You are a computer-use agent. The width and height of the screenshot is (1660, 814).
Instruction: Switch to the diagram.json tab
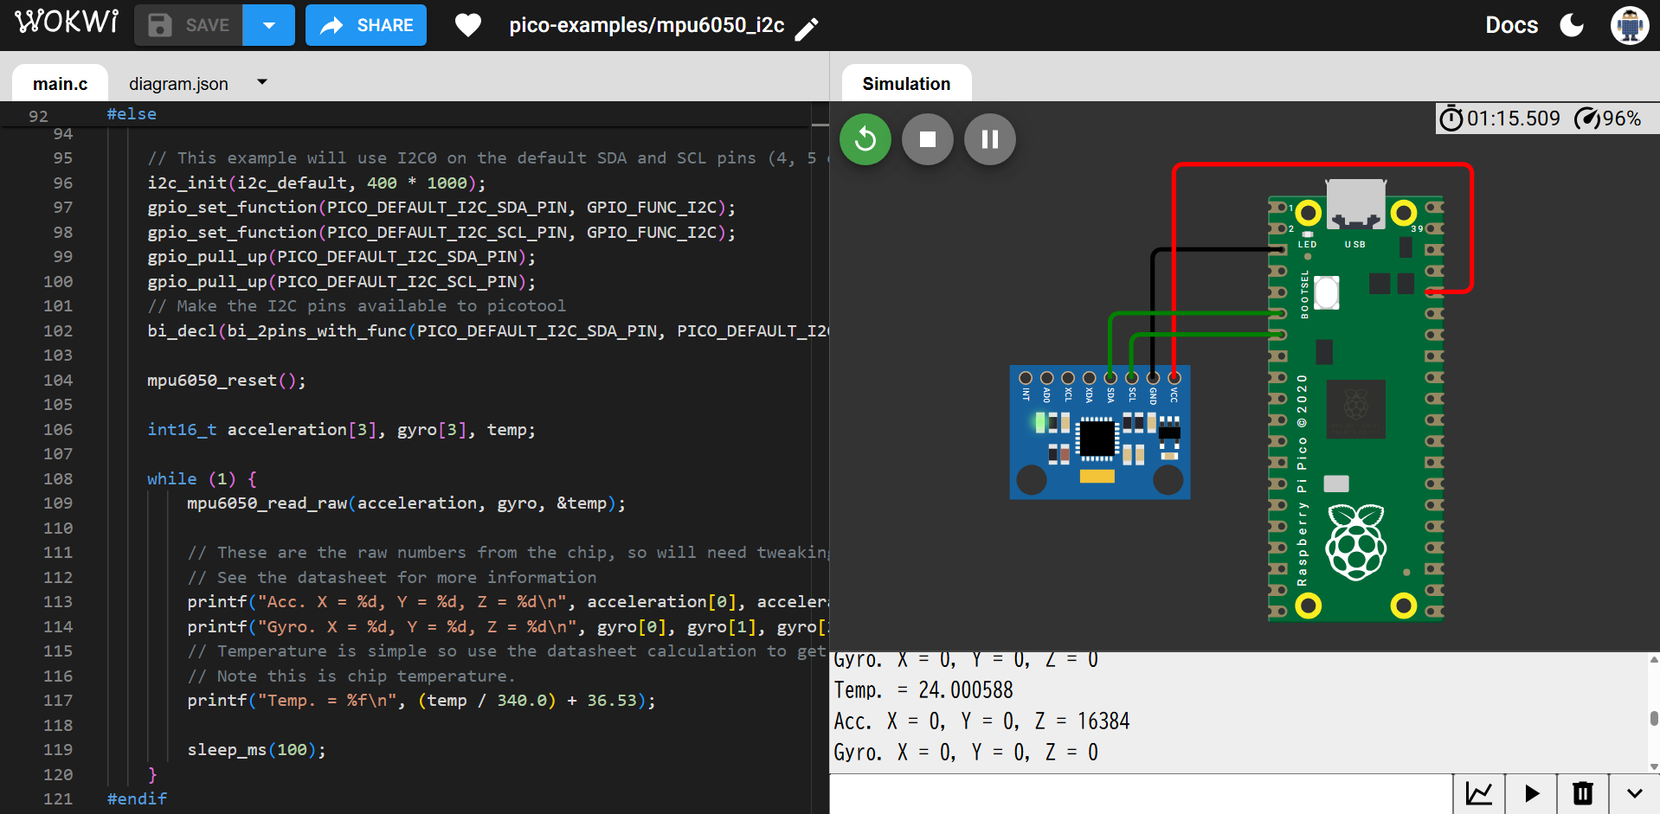[x=178, y=84]
